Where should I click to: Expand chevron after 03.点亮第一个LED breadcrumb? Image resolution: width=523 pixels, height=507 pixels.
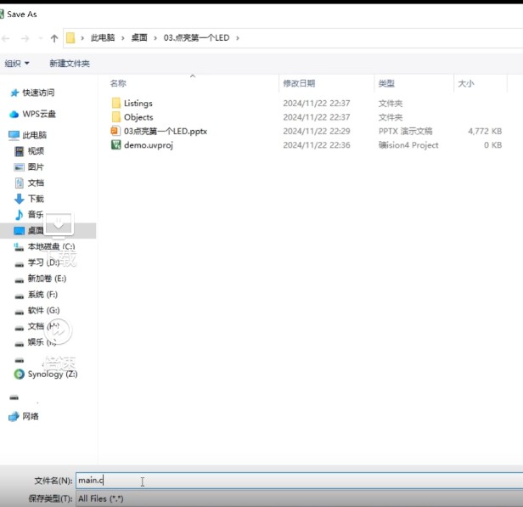238,38
